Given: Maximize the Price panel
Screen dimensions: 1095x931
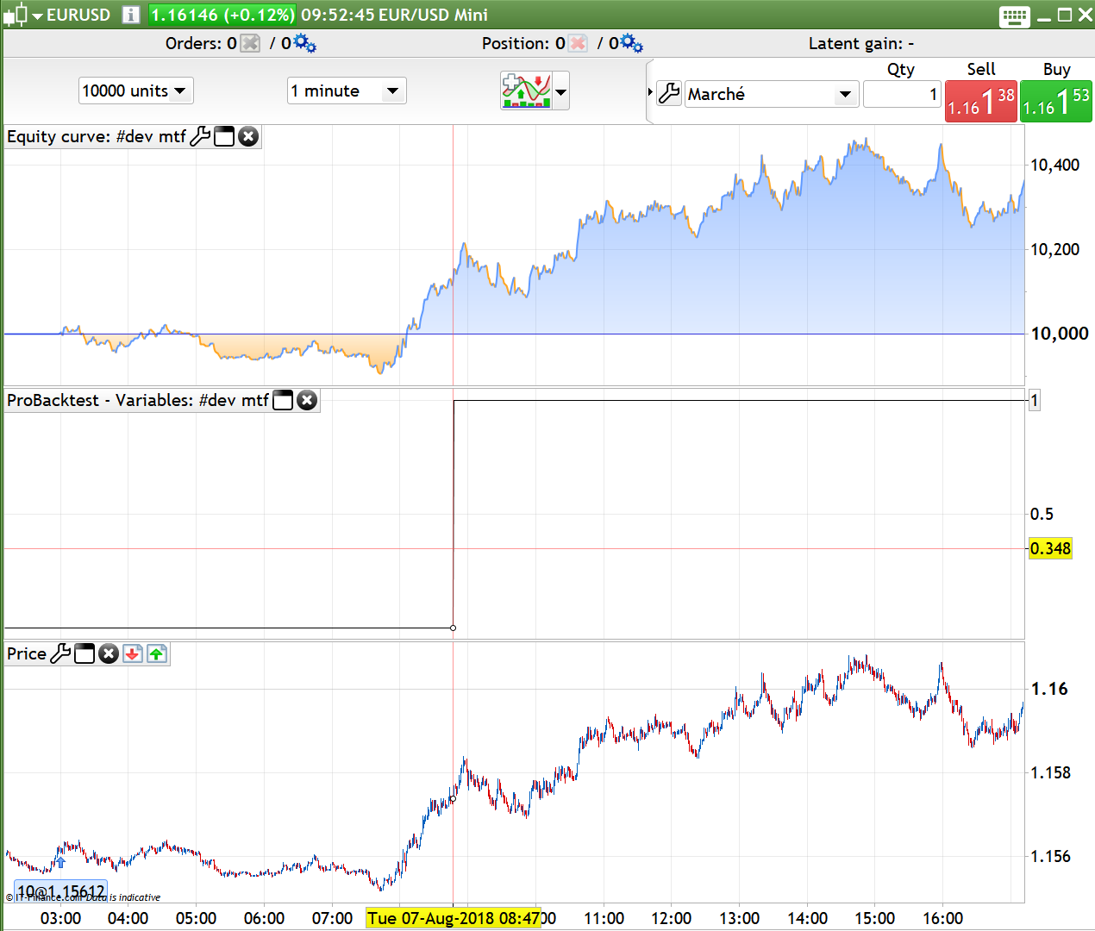Looking at the screenshot, I should tap(84, 653).
